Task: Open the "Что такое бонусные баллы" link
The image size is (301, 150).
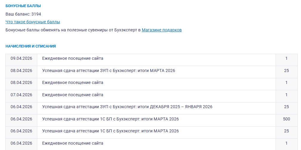Action: click(x=33, y=22)
